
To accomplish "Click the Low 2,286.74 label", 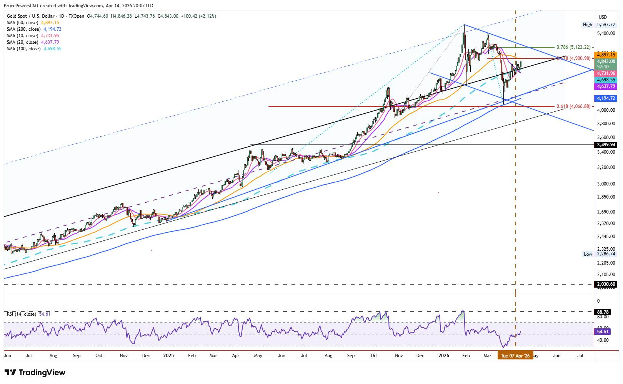I will (600, 254).
